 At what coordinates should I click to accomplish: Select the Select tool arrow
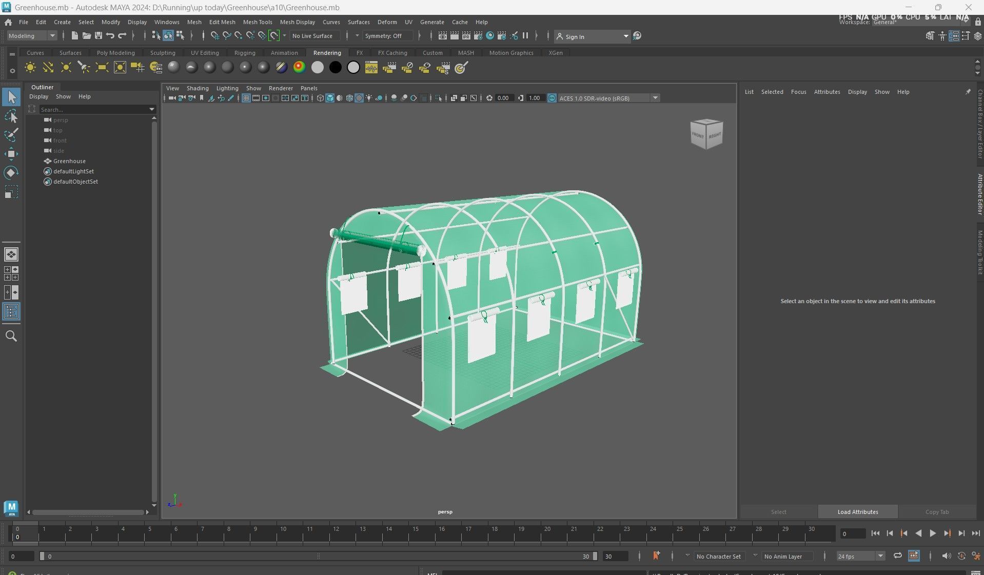pos(11,96)
